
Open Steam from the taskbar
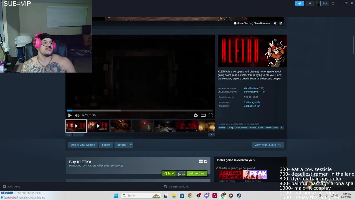point(239,196)
